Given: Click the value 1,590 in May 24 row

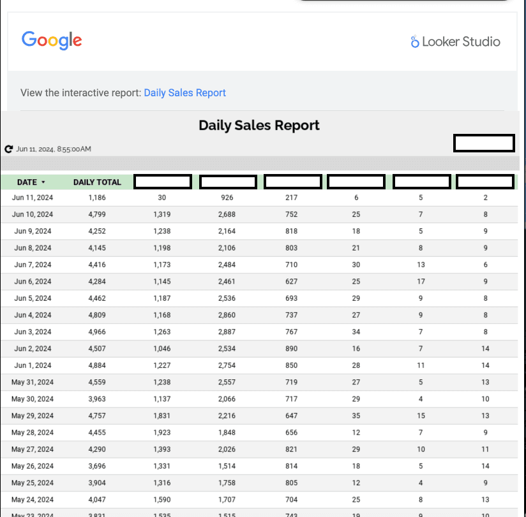Looking at the screenshot, I should tap(162, 500).
